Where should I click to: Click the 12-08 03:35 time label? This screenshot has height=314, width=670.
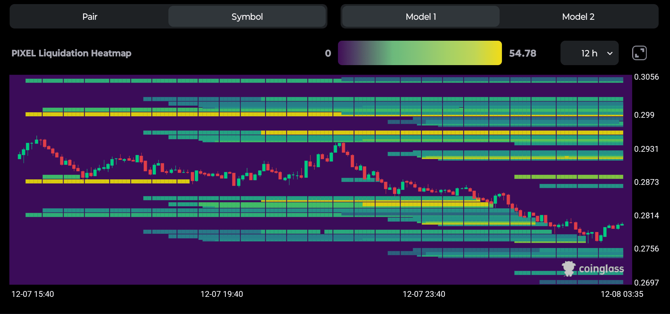(622, 294)
